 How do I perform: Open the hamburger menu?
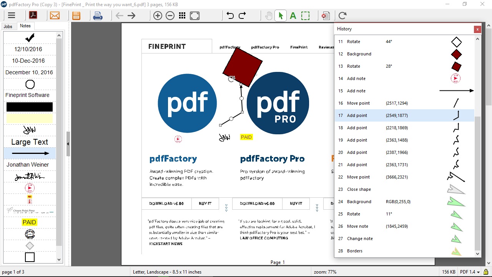(12, 15)
